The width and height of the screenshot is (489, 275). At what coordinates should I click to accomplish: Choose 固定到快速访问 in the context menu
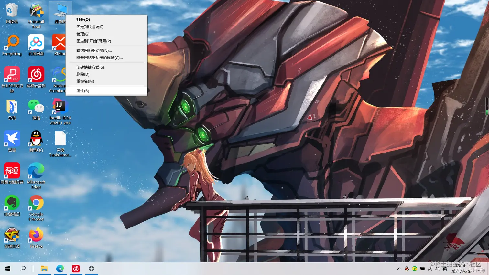pyautogui.click(x=106, y=27)
